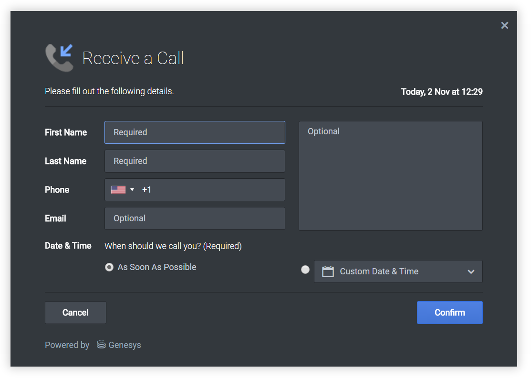Click the Receive a Call phone icon
This screenshot has height=379, width=531.
click(59, 57)
